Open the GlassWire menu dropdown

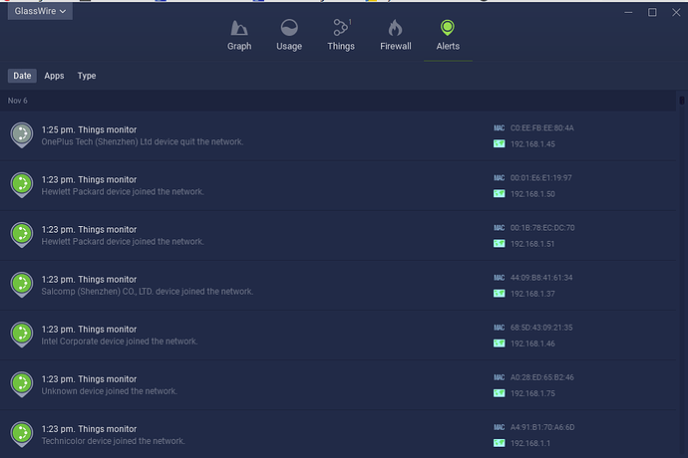coord(40,11)
